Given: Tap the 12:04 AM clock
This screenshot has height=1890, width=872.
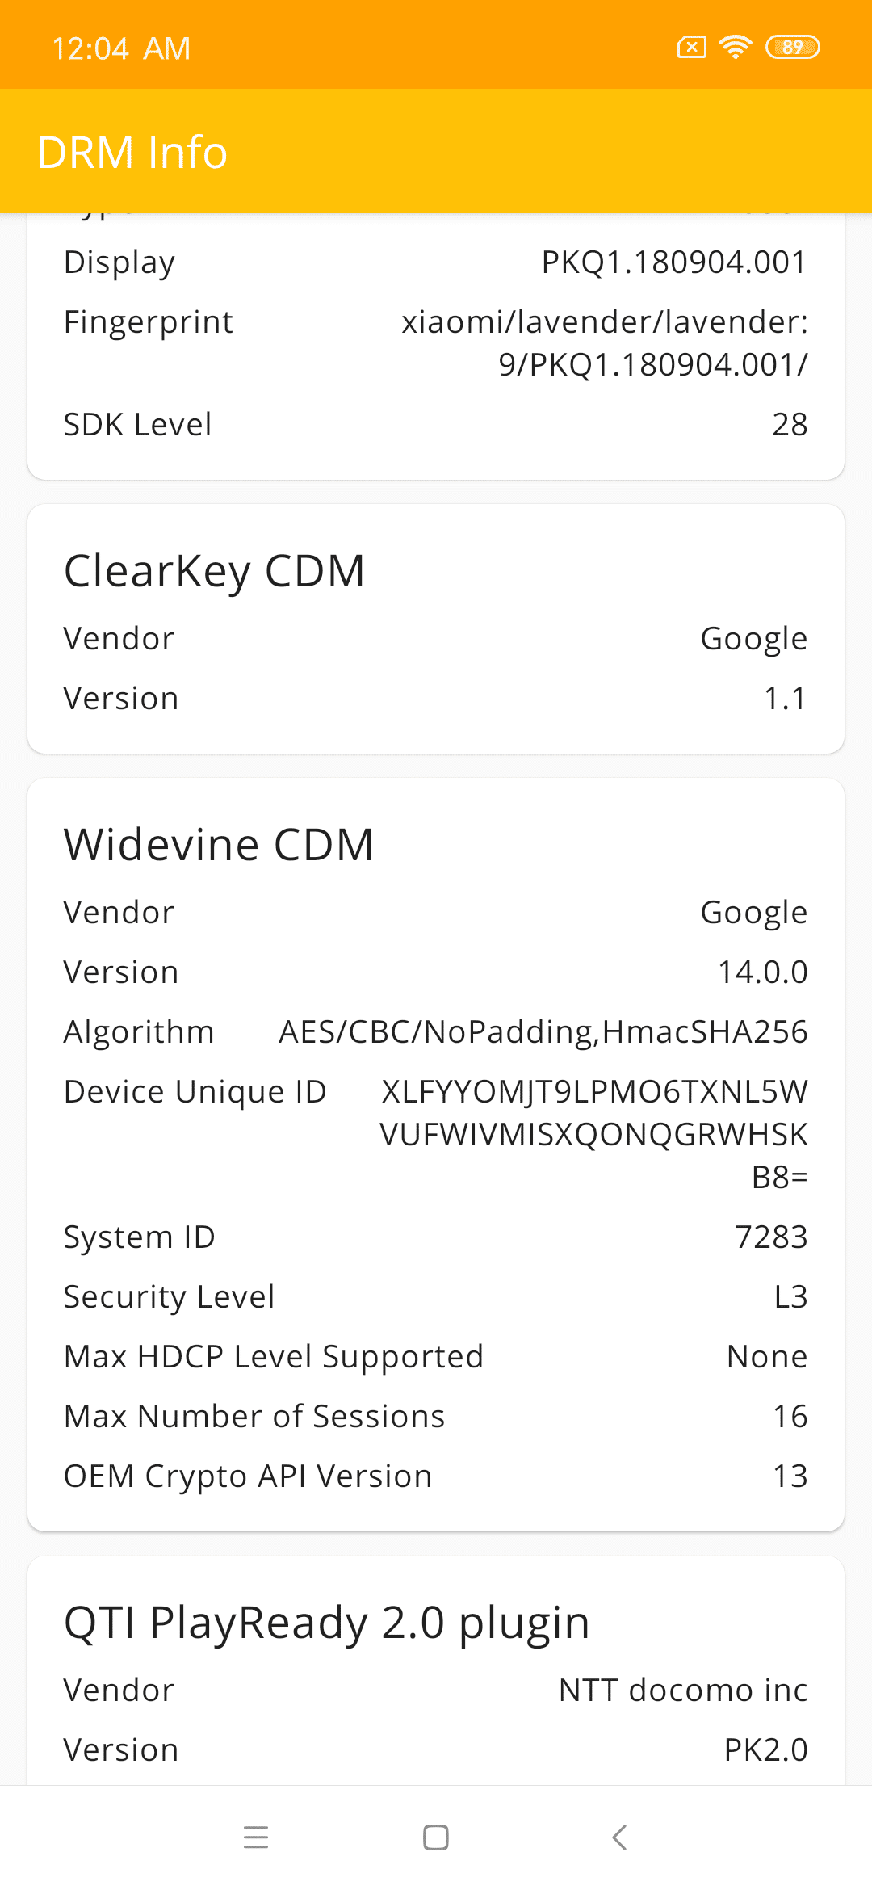Looking at the screenshot, I should [x=121, y=48].
